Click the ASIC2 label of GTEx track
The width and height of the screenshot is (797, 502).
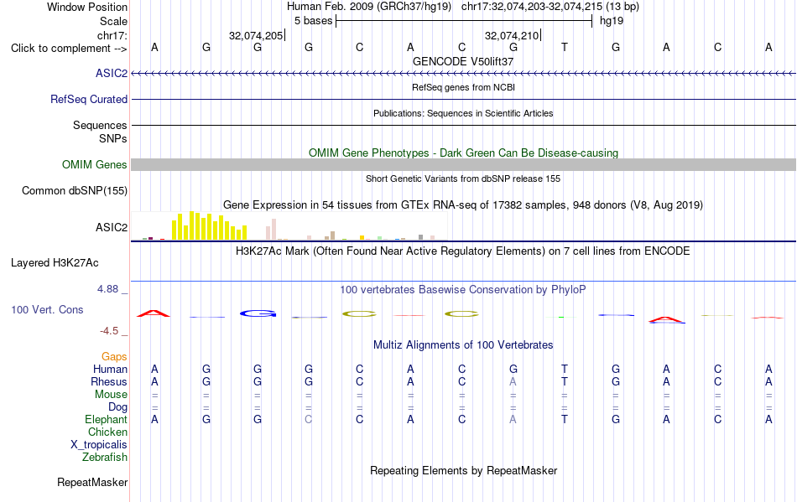112,227
